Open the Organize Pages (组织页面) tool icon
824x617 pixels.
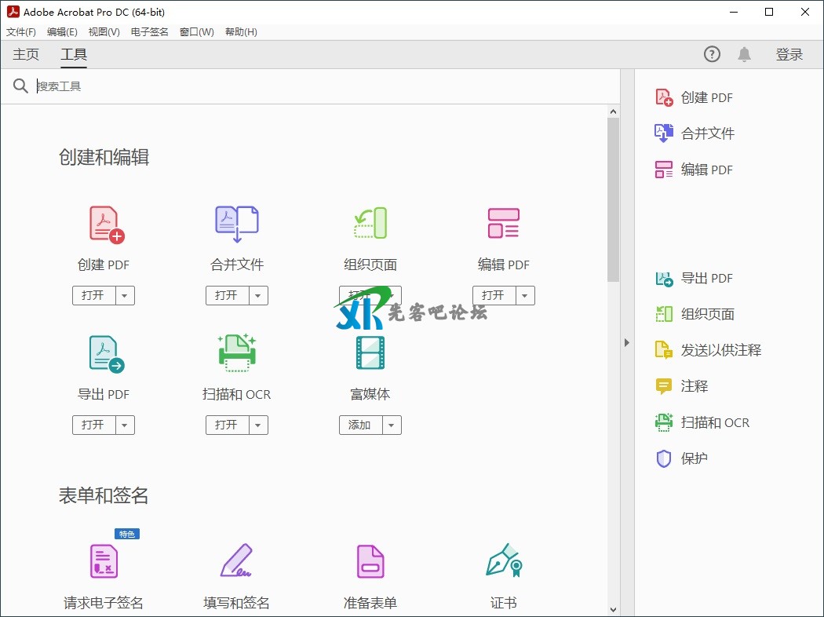pyautogui.click(x=370, y=223)
